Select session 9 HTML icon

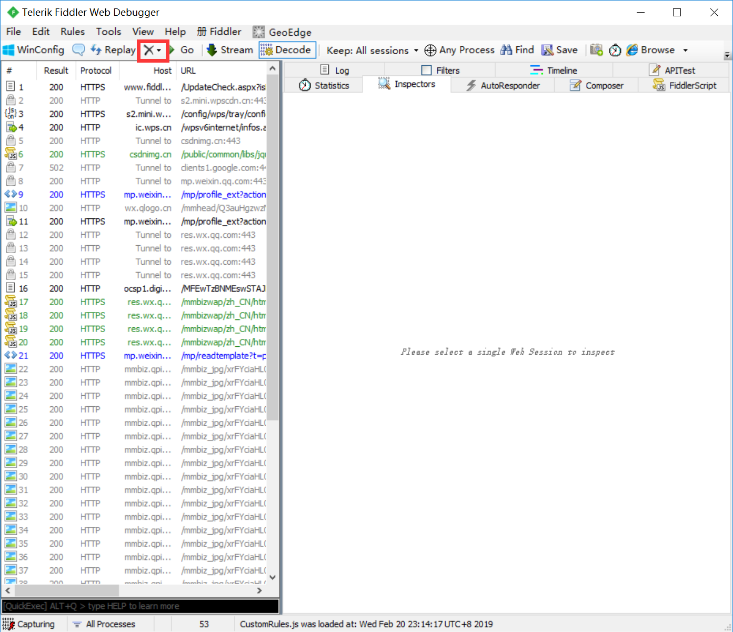coord(11,194)
